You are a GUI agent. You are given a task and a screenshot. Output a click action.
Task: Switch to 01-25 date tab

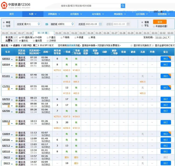98,33
